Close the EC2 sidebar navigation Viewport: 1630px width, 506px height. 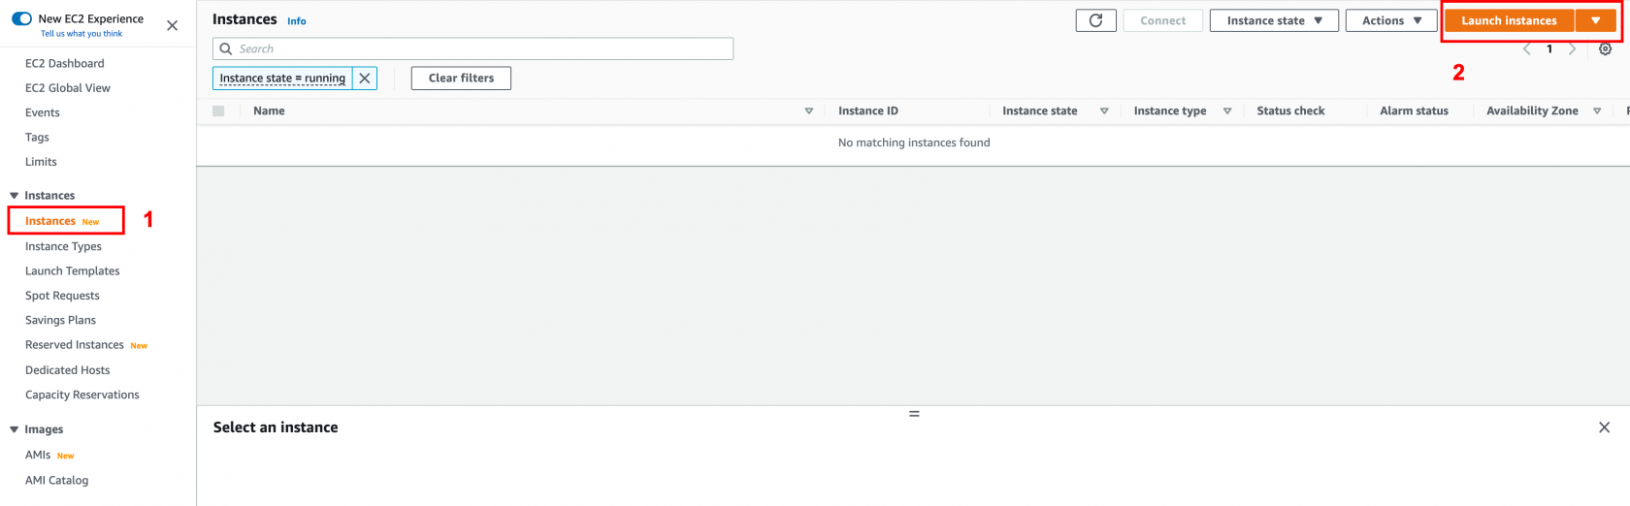point(173,25)
